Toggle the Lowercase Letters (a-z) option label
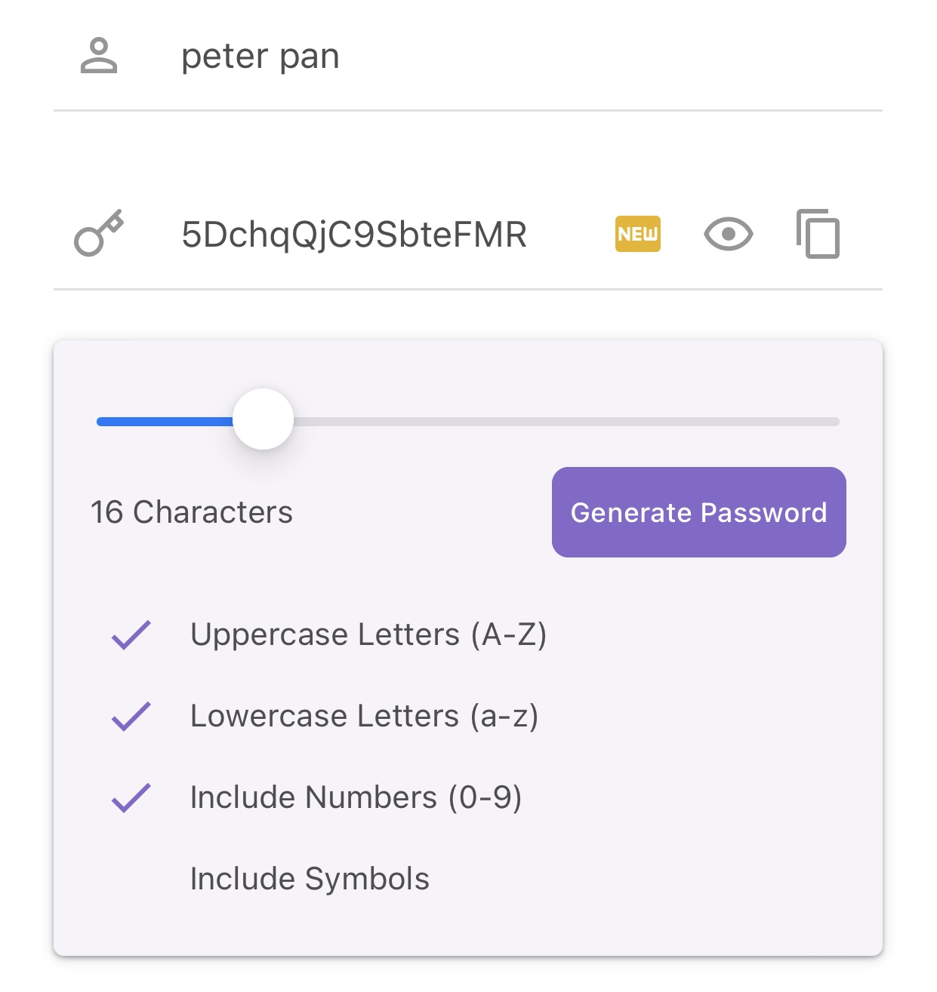937x992 pixels. [x=364, y=716]
